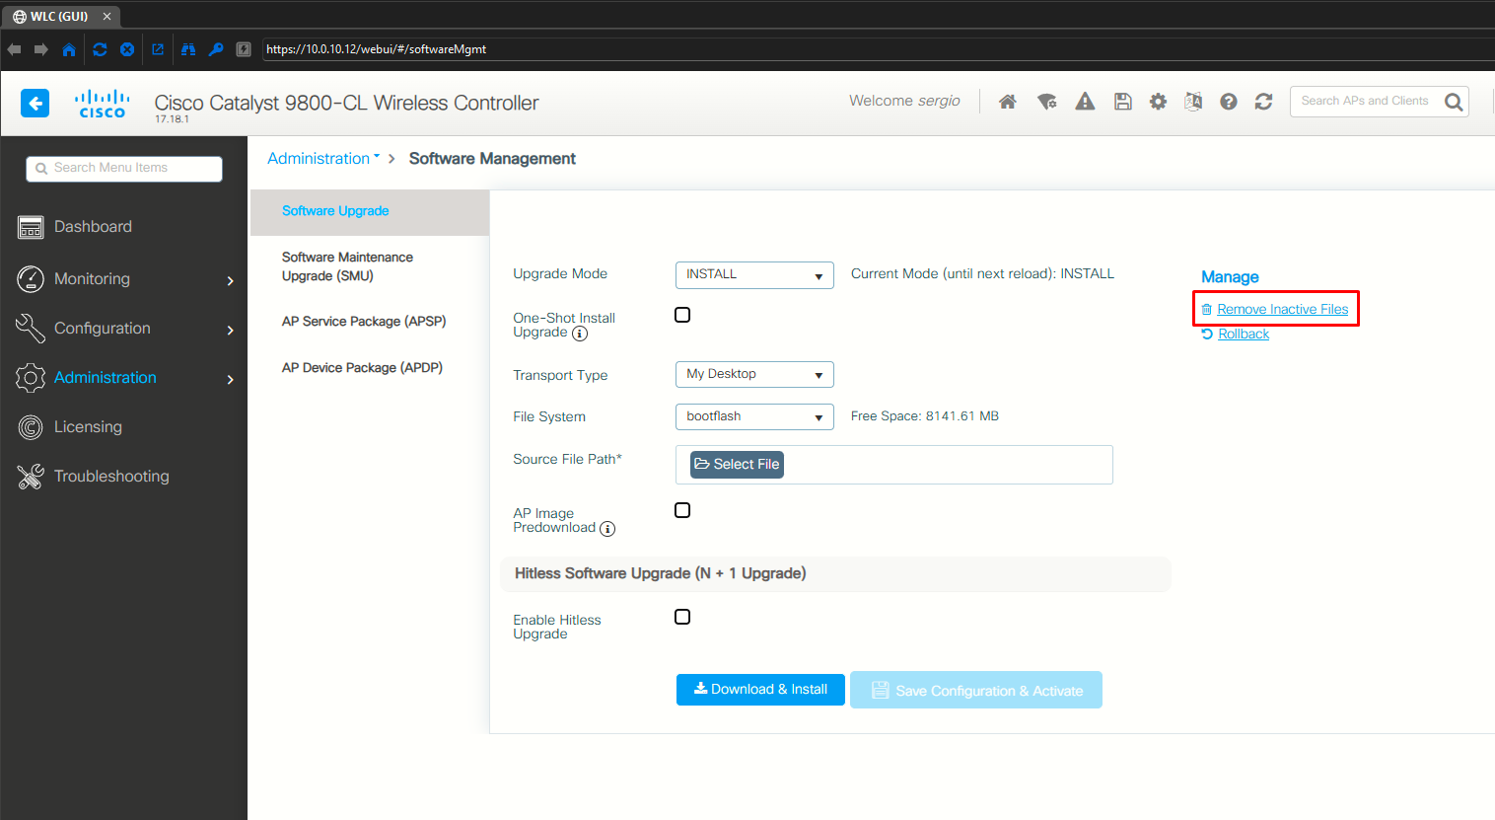
Task: Click the info icon next to One-Shot Install Upgrade
Action: click(x=580, y=334)
